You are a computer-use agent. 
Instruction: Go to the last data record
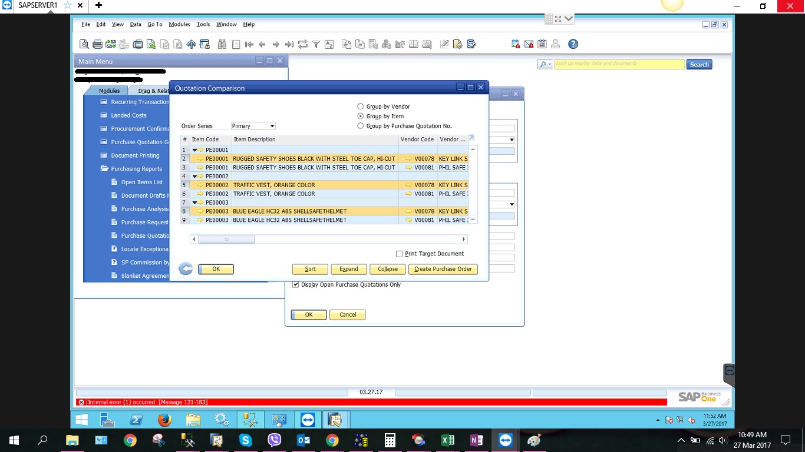point(289,44)
